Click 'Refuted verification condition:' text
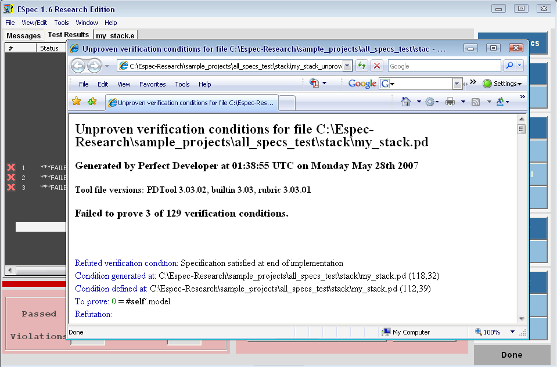 (127, 263)
